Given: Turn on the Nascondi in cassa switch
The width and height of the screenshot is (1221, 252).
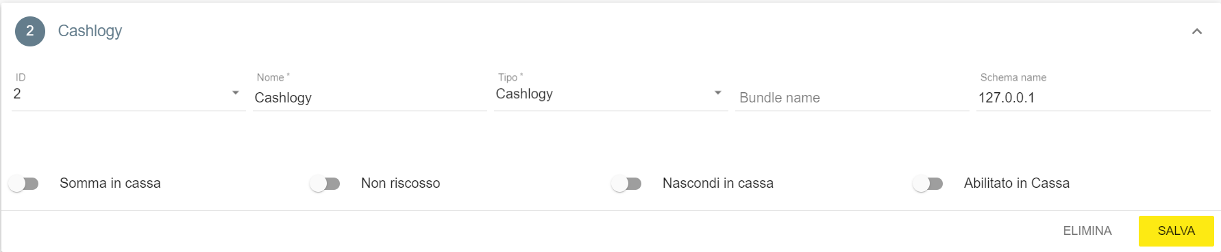Looking at the screenshot, I should point(627,184).
